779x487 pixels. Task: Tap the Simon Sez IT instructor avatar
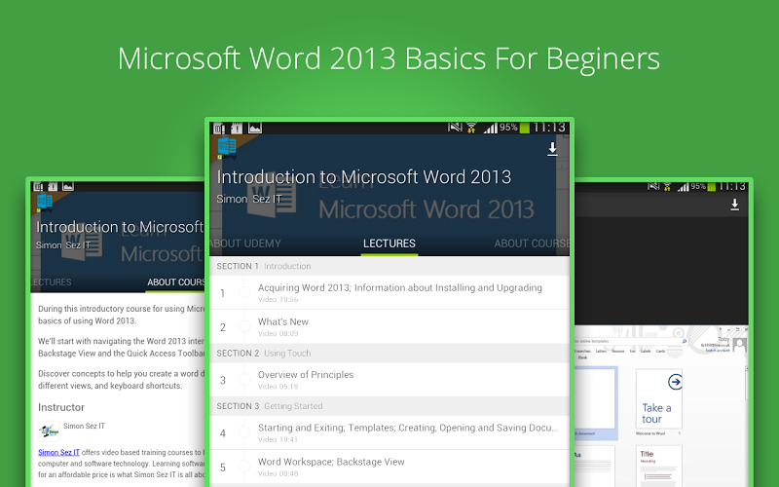(x=49, y=431)
